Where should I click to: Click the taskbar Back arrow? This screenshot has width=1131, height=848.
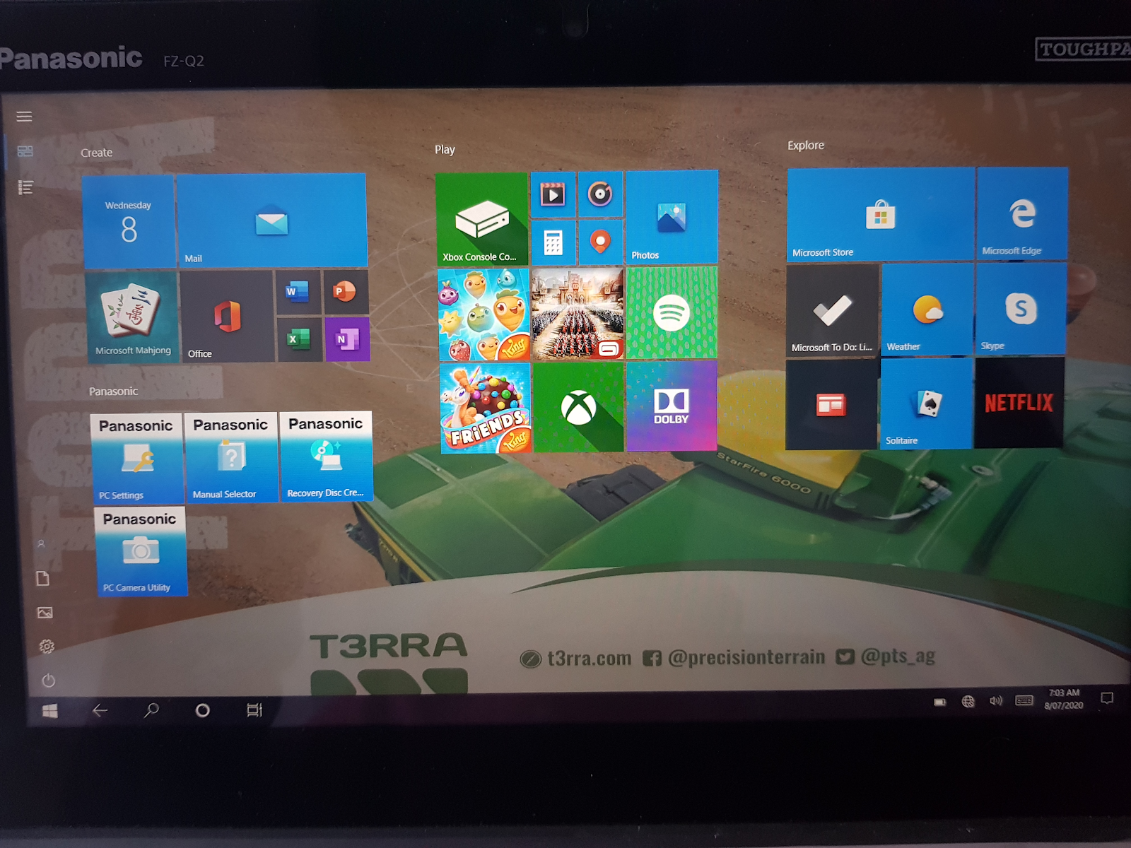coord(100,710)
